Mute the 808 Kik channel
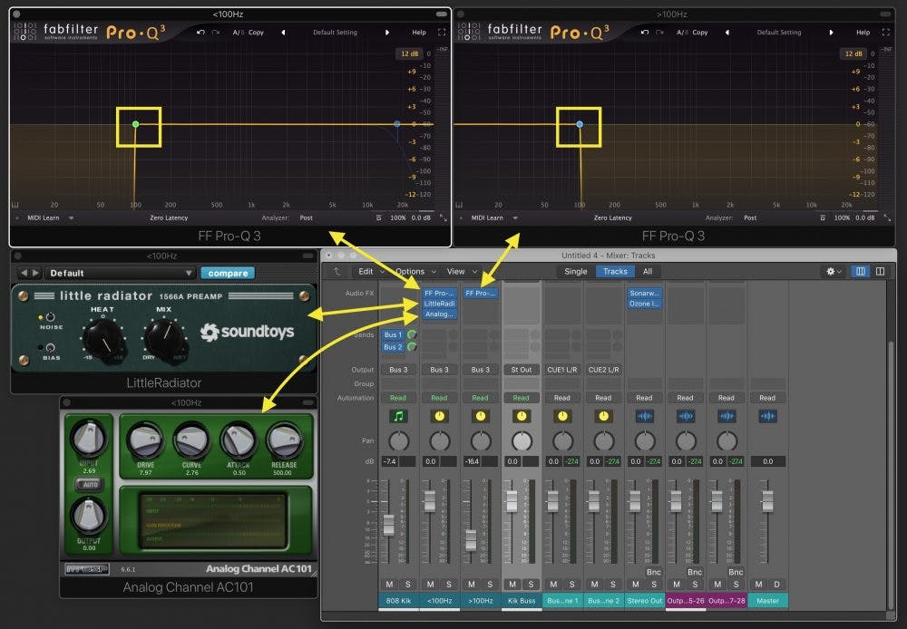The height and width of the screenshot is (629, 907). [389, 584]
